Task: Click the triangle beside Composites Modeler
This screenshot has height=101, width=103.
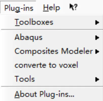Action: (97, 51)
